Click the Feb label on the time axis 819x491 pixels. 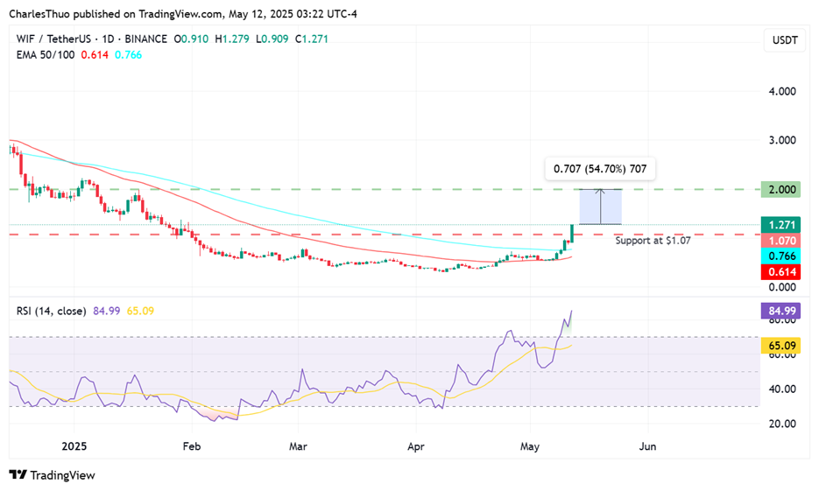click(x=192, y=445)
